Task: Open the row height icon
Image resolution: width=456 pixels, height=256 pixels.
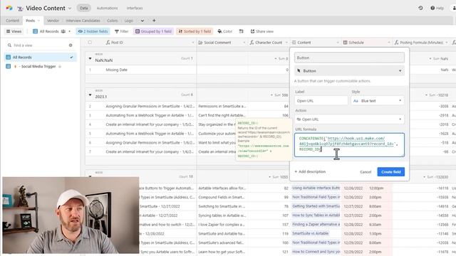Action: click(241, 31)
